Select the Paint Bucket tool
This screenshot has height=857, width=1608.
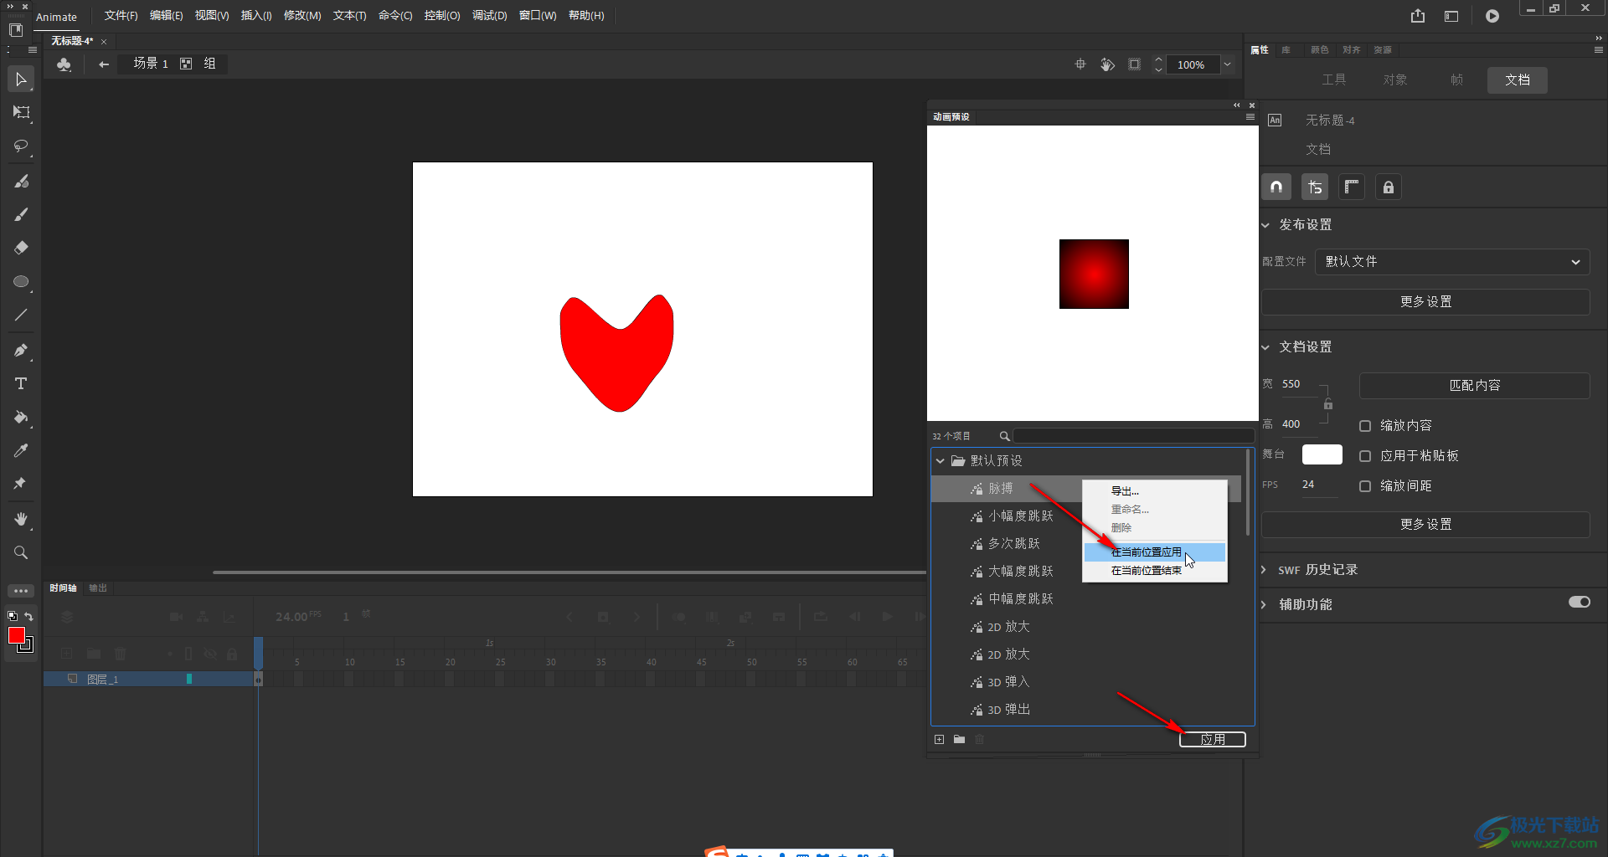click(x=21, y=418)
